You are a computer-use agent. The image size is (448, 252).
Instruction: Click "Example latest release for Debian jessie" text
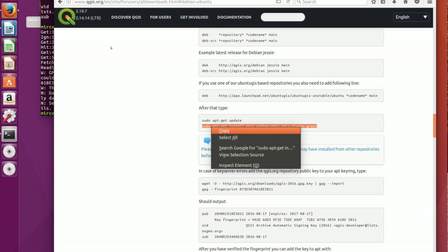click(237, 52)
